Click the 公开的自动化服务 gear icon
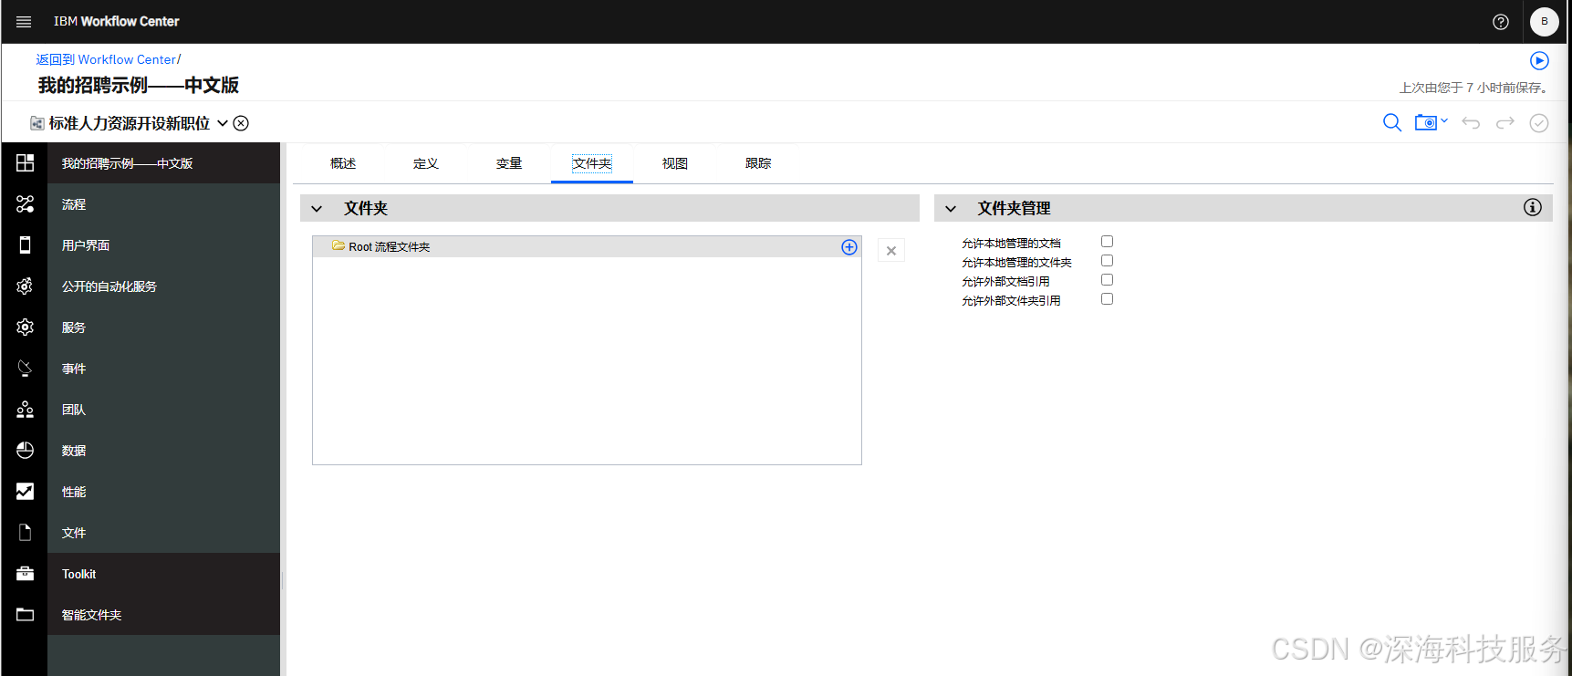The height and width of the screenshot is (676, 1572). 25,286
